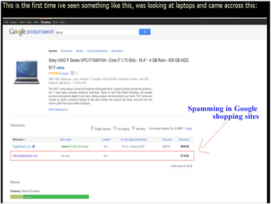Screen dimensions: 271x204
Task: Open the Sony VAIO laptop thumbnail
Action: coord(27,72)
